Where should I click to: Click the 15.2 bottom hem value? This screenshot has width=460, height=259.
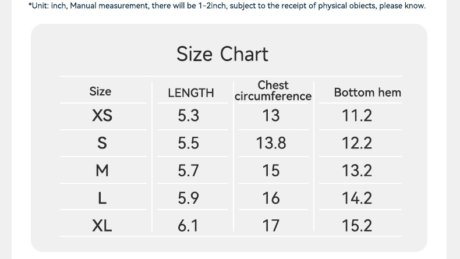357,226
